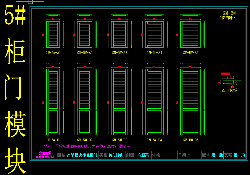
Task: Select the yellow GM-5# title heading
Action: click(229, 13)
